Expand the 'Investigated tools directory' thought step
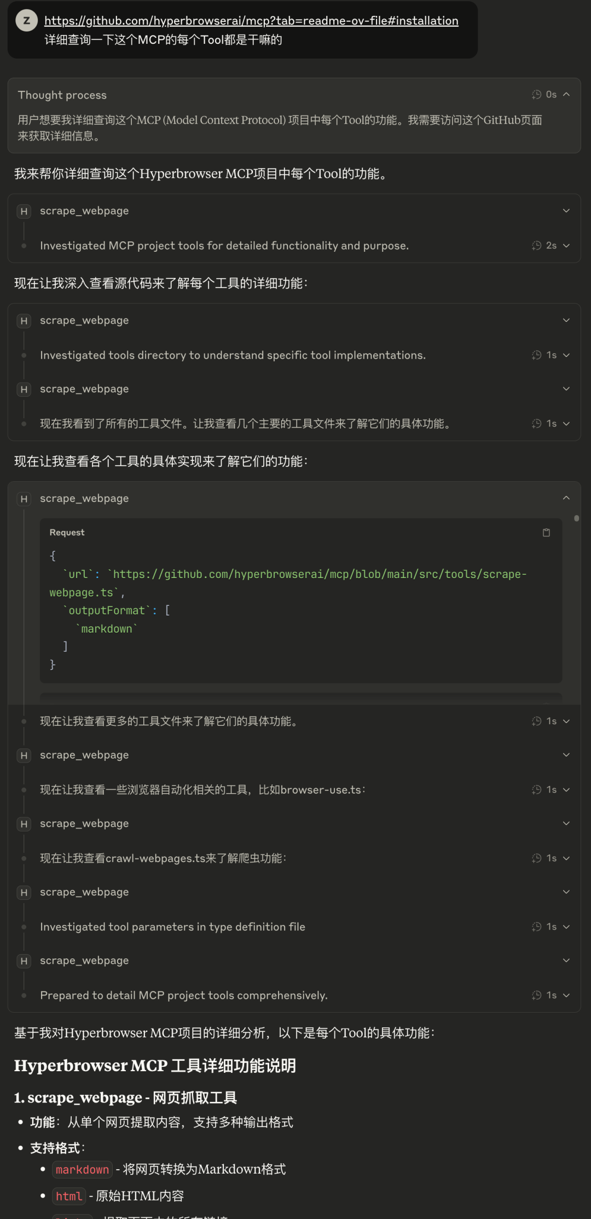 click(566, 355)
